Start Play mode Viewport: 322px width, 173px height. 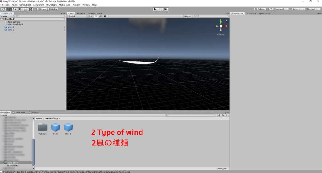[x=155, y=9]
